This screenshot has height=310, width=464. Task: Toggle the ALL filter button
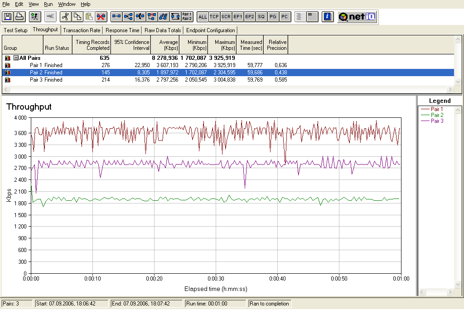[x=203, y=17]
